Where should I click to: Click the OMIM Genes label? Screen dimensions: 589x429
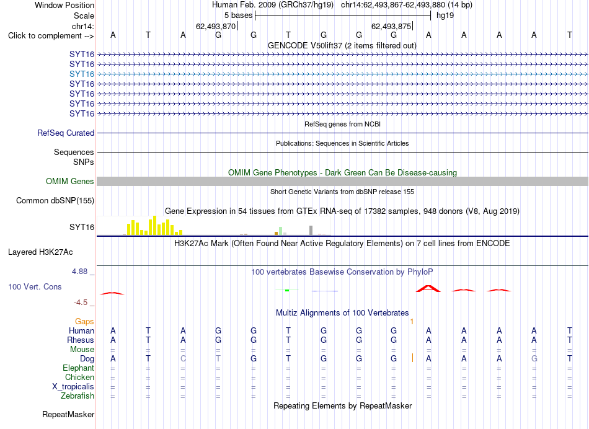pyautogui.click(x=70, y=182)
